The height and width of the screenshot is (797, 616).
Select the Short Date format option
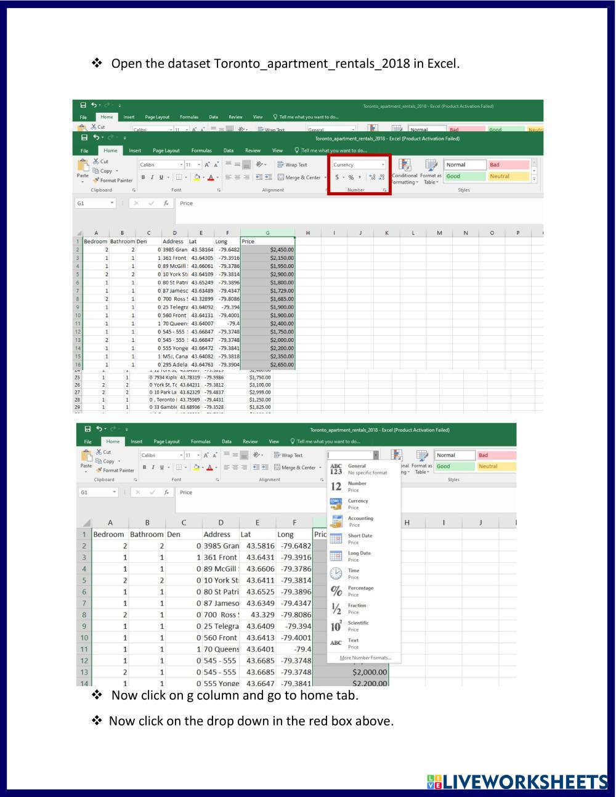(x=360, y=538)
